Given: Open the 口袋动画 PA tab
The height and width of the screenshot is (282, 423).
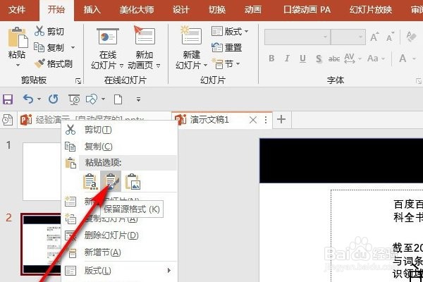Looking at the screenshot, I should coord(307,10).
